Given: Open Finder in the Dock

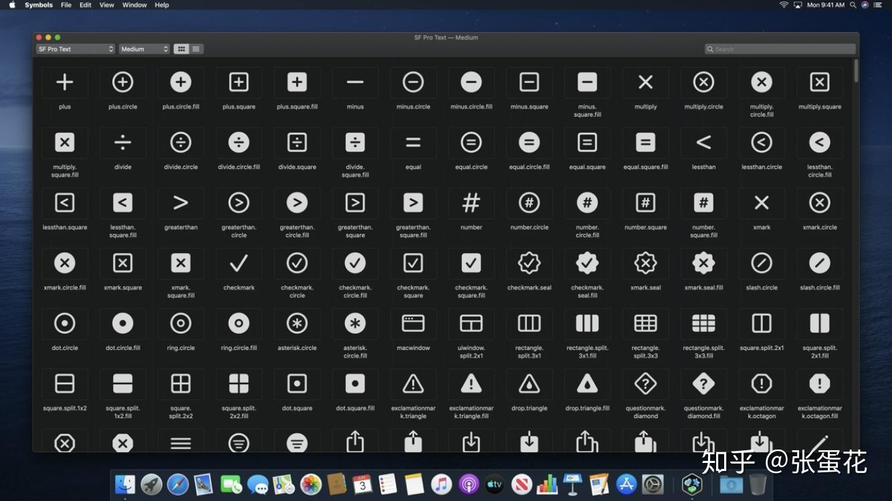Looking at the screenshot, I should click(125, 484).
